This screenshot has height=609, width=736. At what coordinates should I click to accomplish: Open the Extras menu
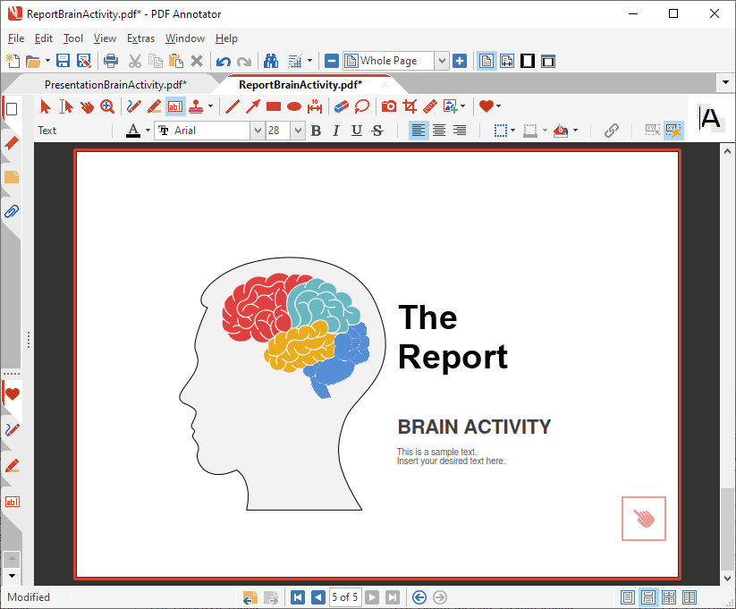(140, 38)
